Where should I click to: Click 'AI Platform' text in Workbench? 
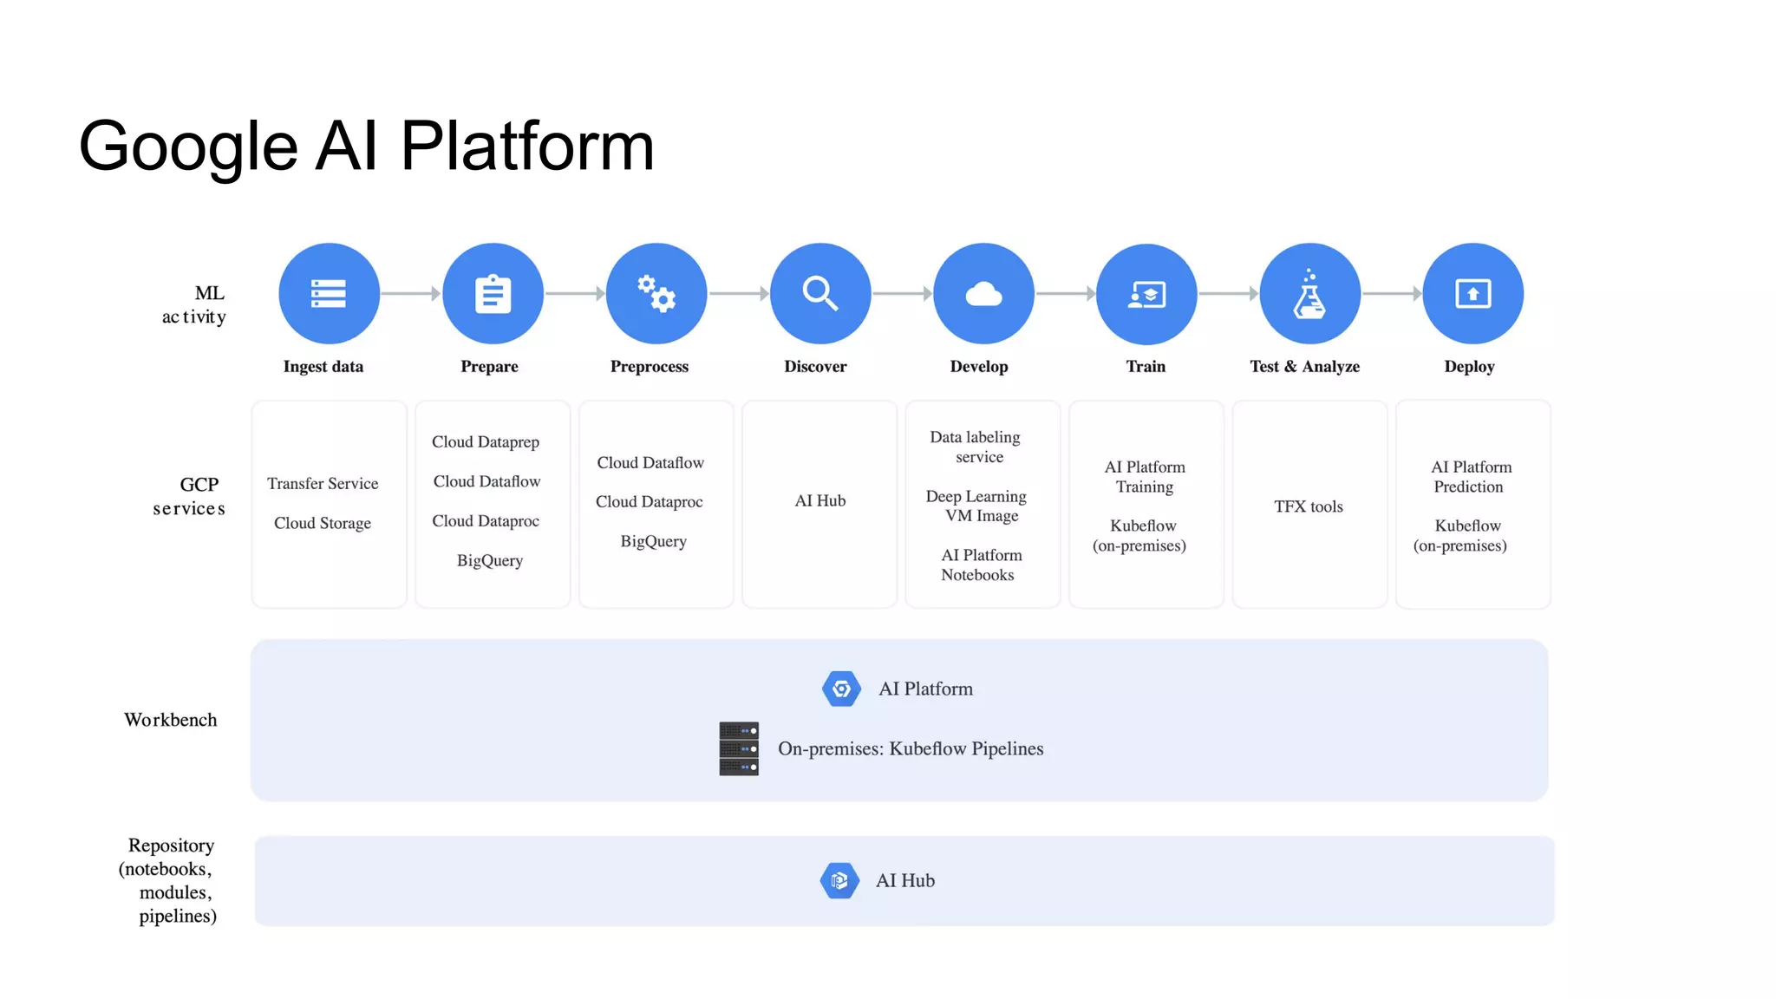pos(926,689)
